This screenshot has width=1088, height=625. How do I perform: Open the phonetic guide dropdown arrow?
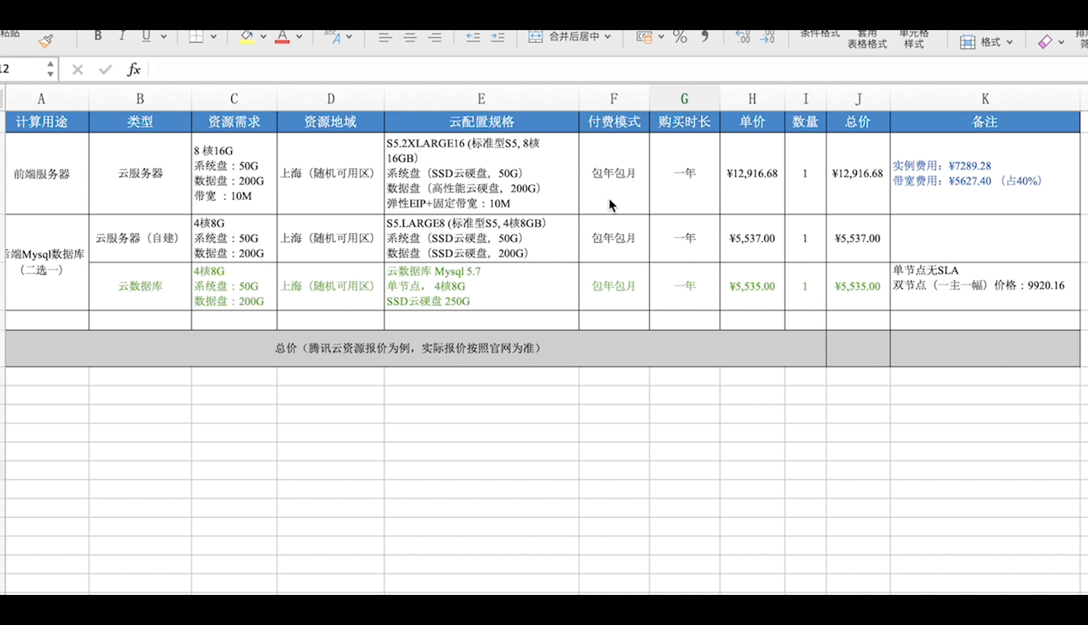tap(349, 36)
